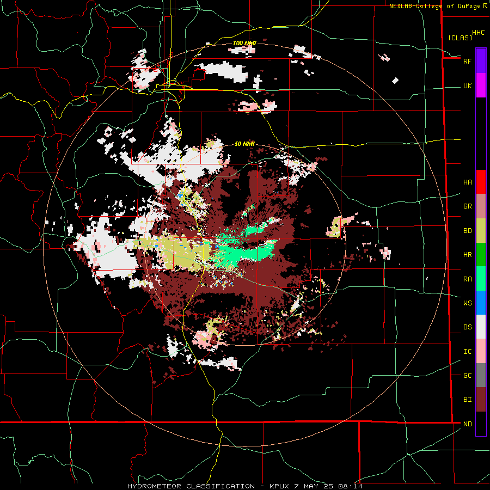Click the GR legend label
The image size is (490, 490).
(467, 206)
